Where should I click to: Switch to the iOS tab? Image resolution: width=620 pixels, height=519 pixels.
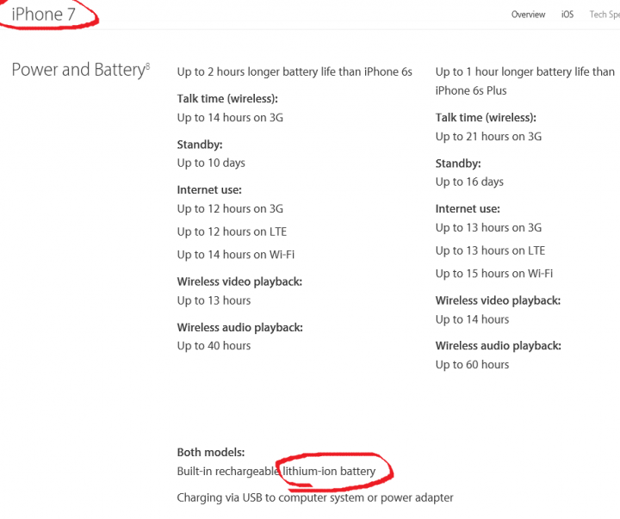point(567,15)
